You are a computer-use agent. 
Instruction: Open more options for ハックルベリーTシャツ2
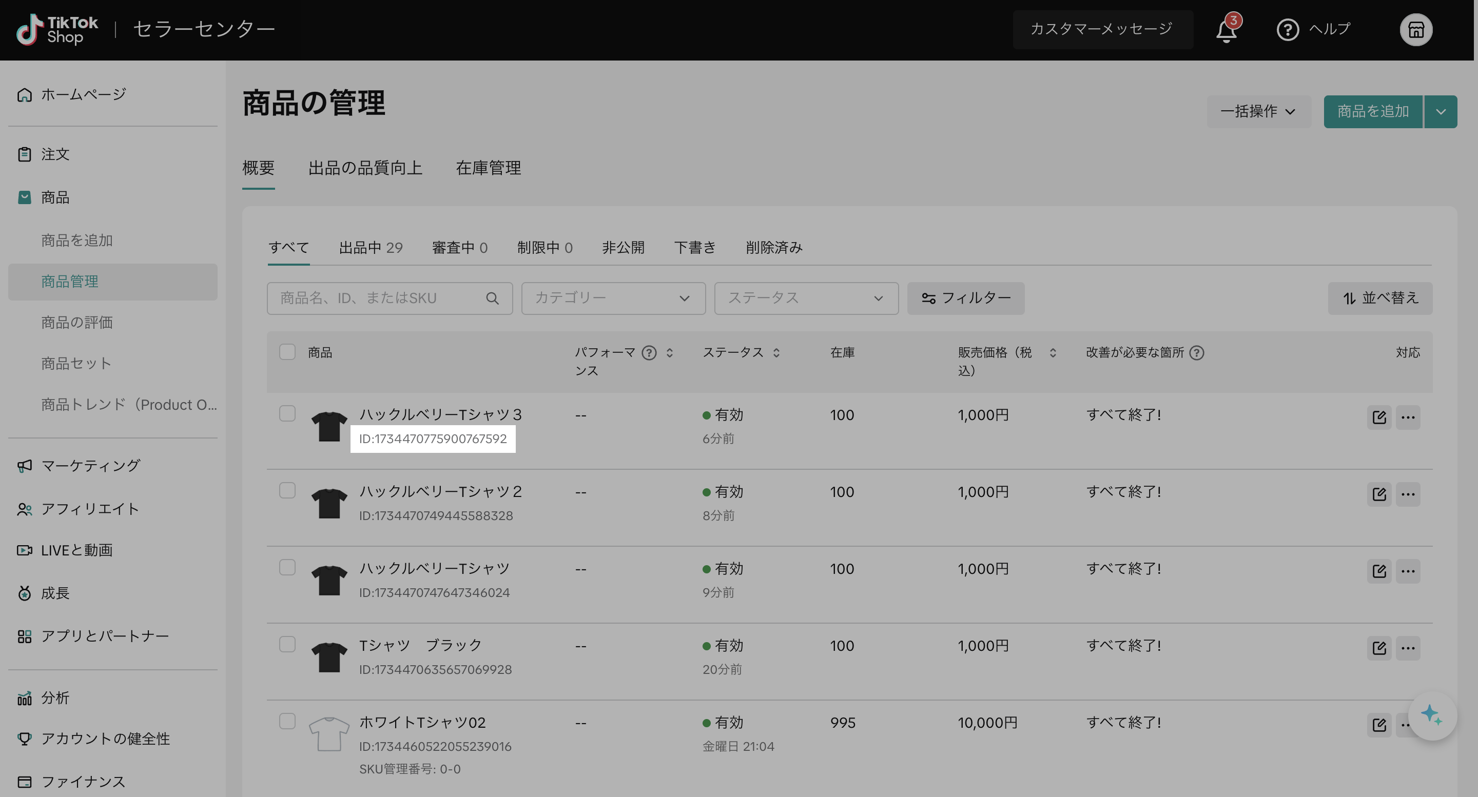1408,494
